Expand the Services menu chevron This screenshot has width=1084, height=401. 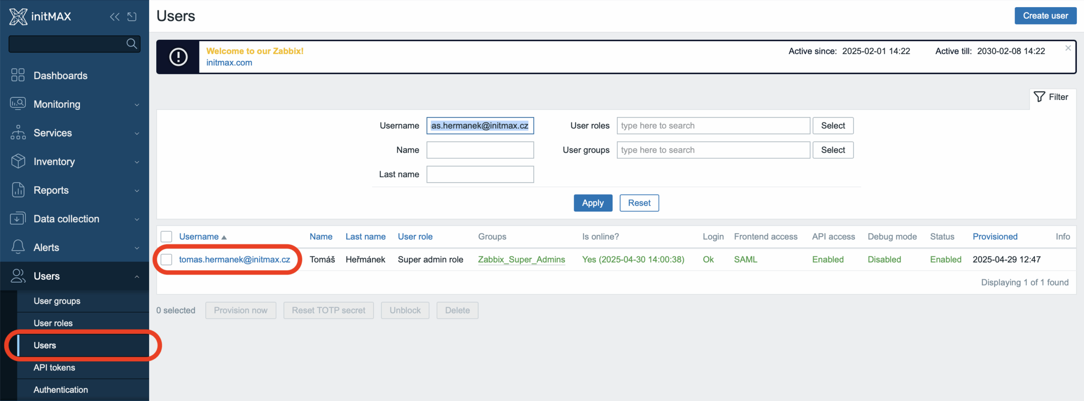[137, 133]
